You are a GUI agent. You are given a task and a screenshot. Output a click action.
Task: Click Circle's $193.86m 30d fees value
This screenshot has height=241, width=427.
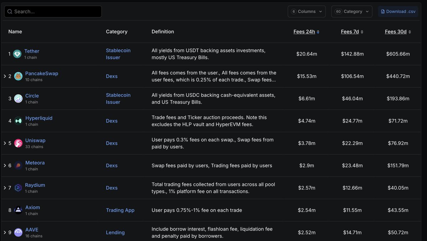[x=398, y=99]
